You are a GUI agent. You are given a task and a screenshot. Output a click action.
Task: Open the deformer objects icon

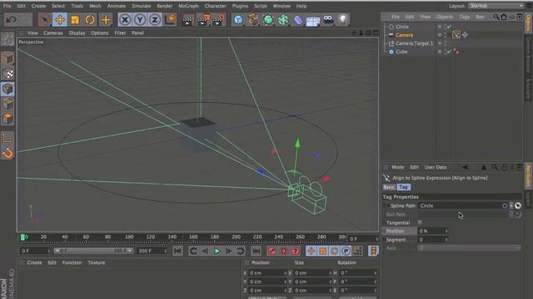(298, 20)
